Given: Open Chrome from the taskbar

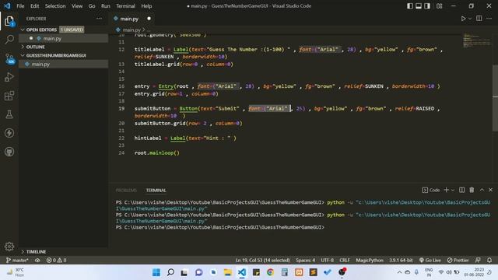Looking at the screenshot, I should 270,272.
